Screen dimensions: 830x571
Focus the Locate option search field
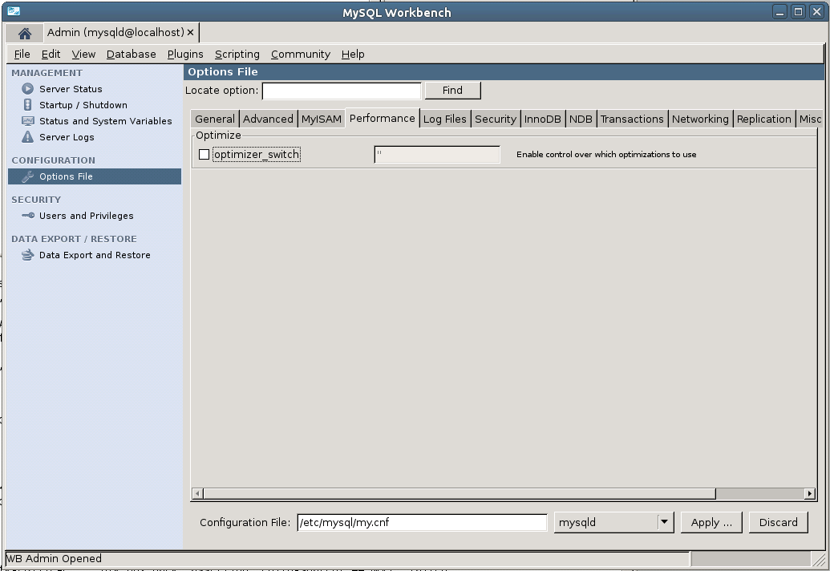341,91
